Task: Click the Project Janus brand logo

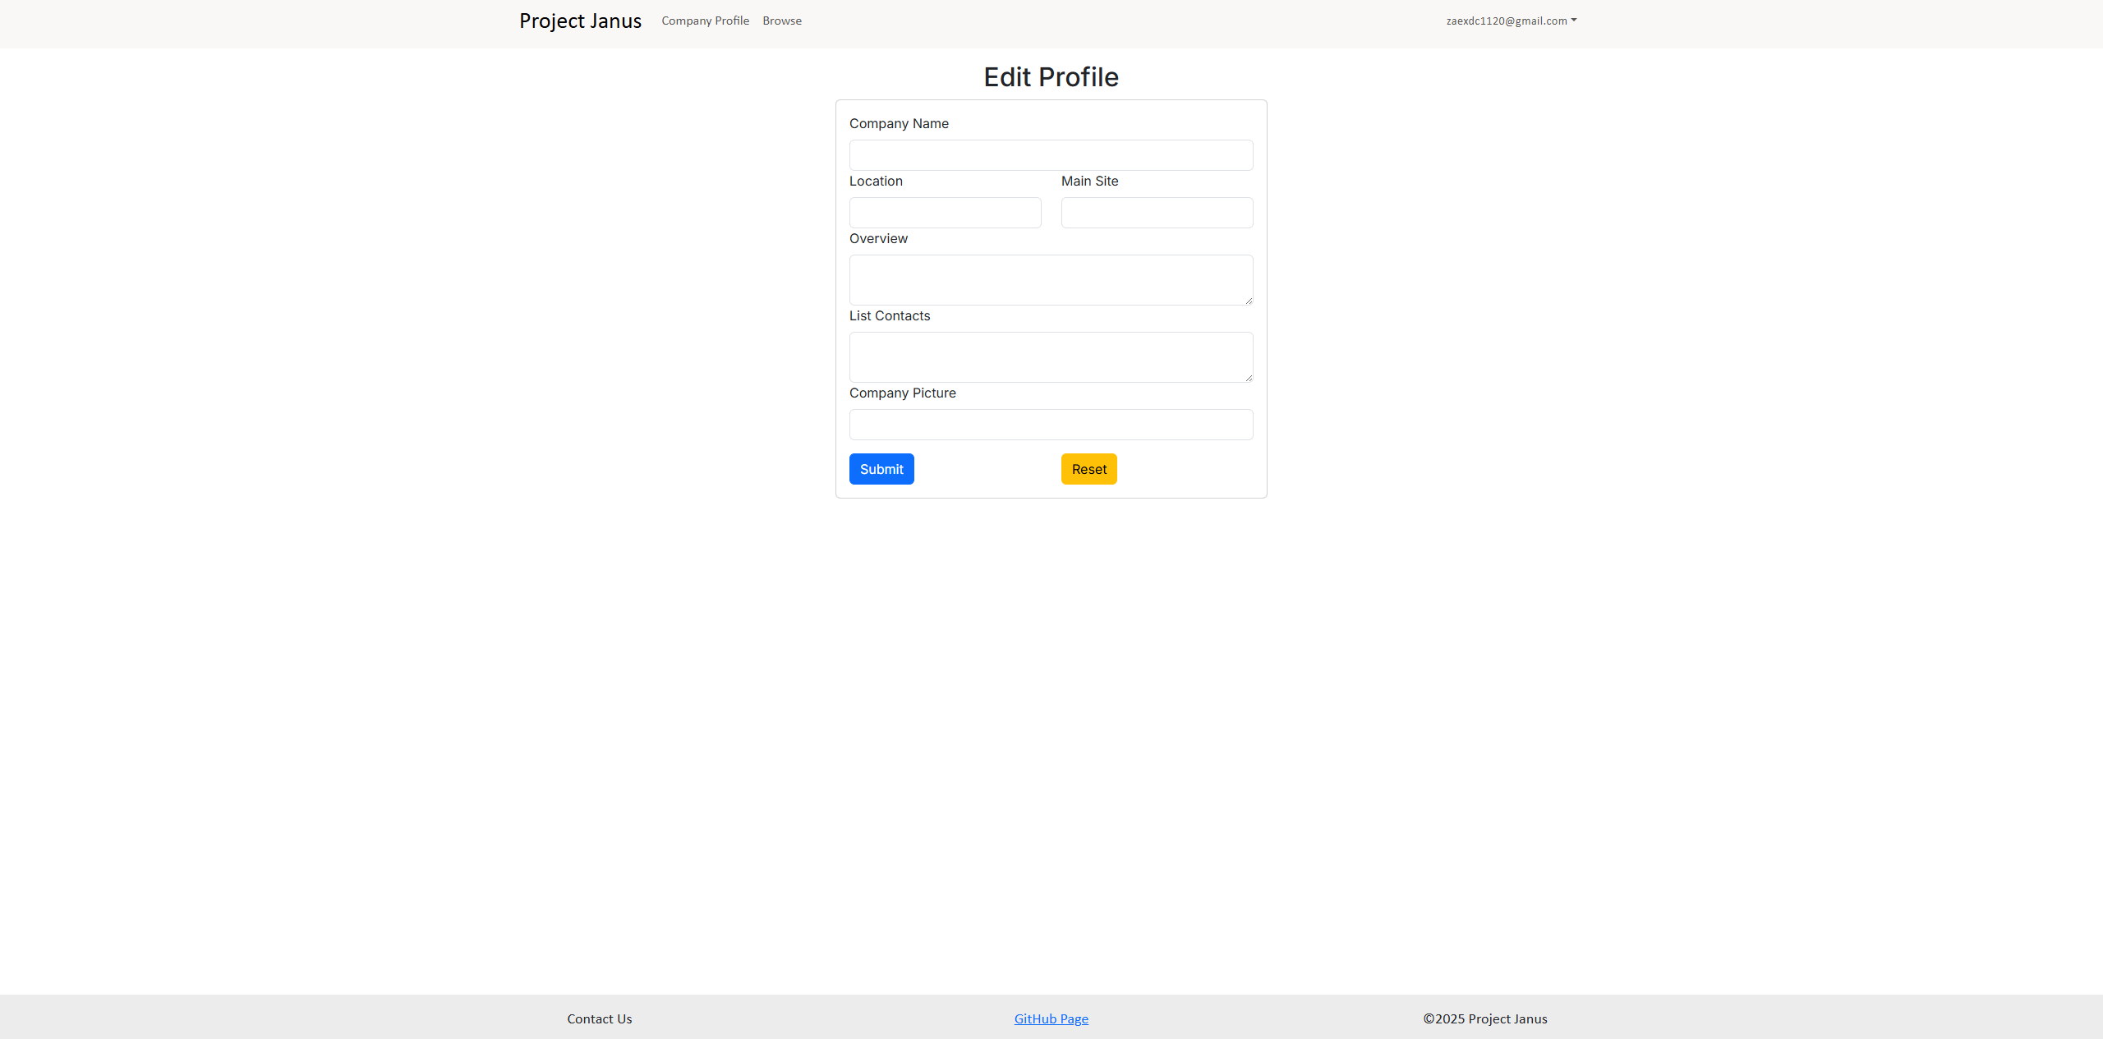Action: [580, 21]
